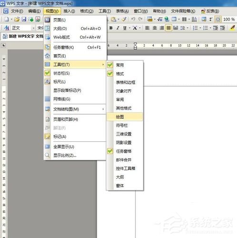Toggle Italic formatting
Image resolution: width=237 pixels, height=238 pixels.
click(x=118, y=28)
